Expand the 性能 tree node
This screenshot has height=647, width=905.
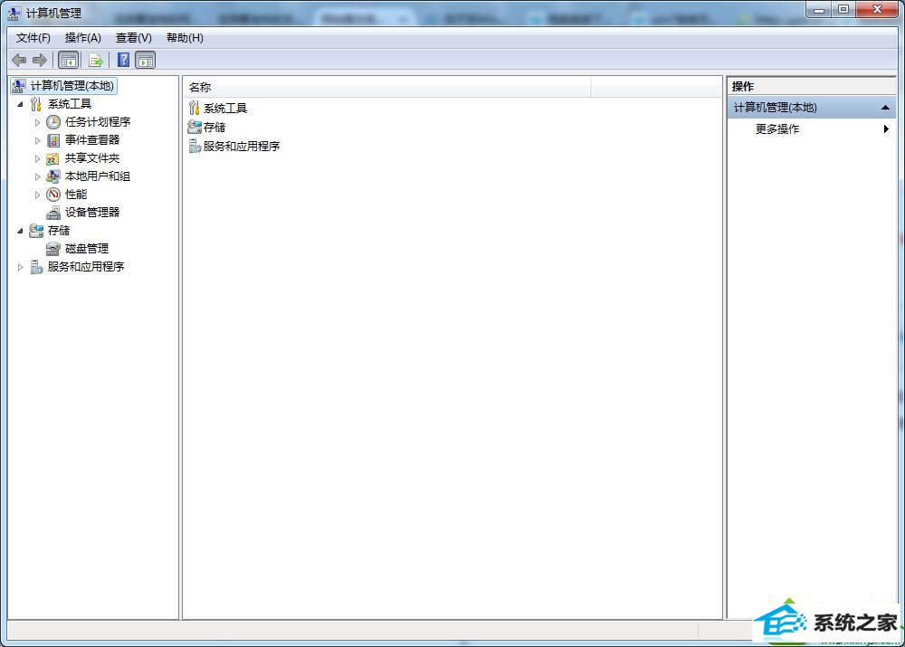click(37, 195)
